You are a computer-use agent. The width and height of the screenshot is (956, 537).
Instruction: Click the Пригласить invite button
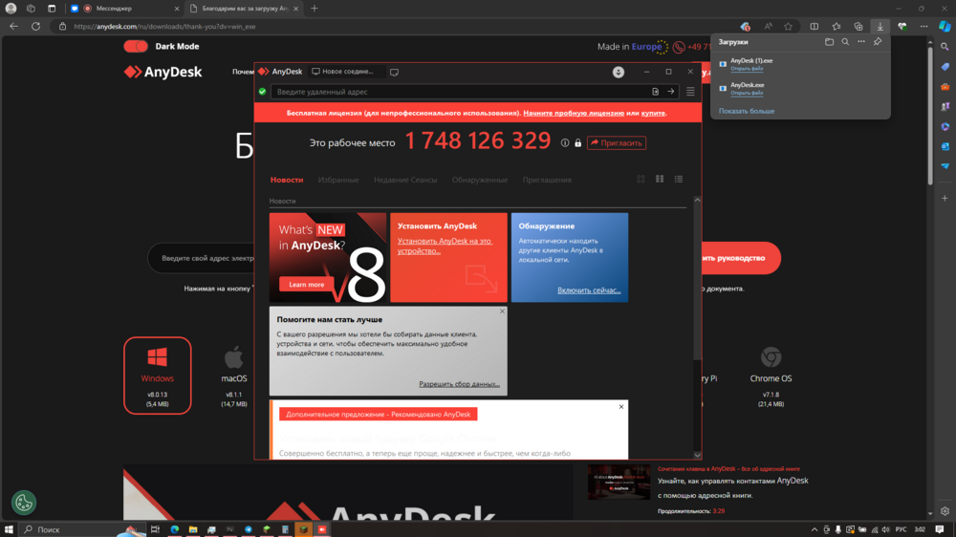(x=617, y=142)
